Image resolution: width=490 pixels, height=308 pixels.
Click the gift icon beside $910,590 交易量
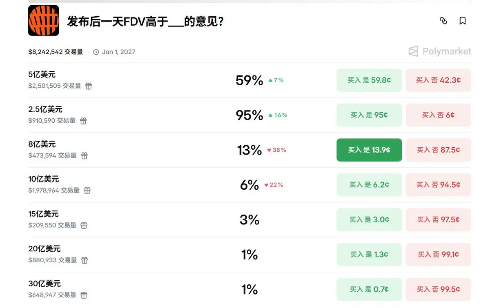tap(83, 121)
